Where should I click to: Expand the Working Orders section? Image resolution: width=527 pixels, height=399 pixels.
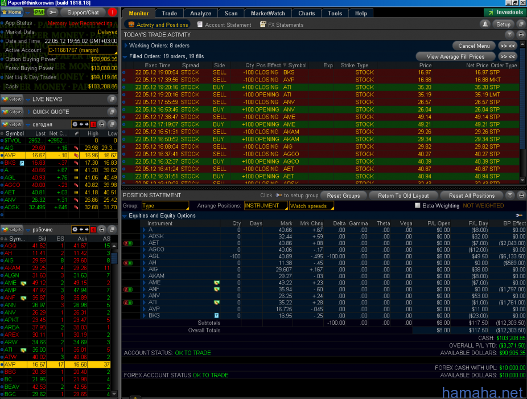click(126, 46)
